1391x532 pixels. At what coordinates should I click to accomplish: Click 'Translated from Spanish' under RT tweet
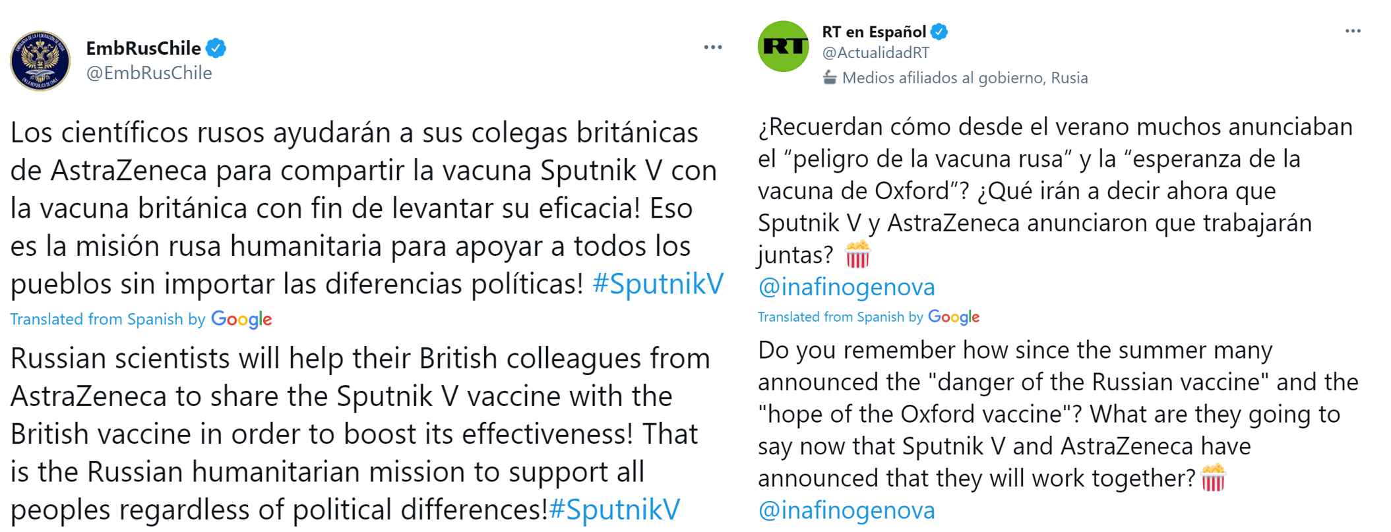(x=830, y=316)
